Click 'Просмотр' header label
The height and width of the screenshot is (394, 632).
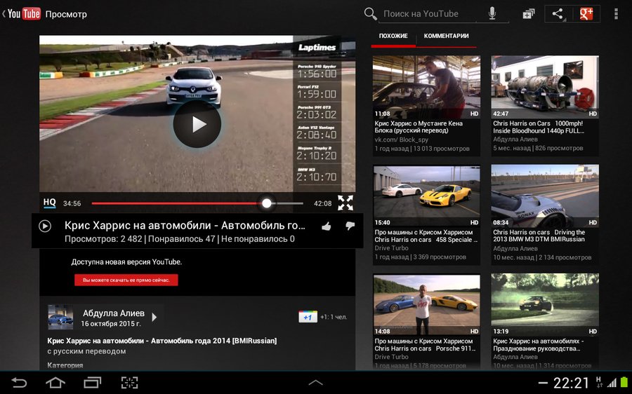66,14
